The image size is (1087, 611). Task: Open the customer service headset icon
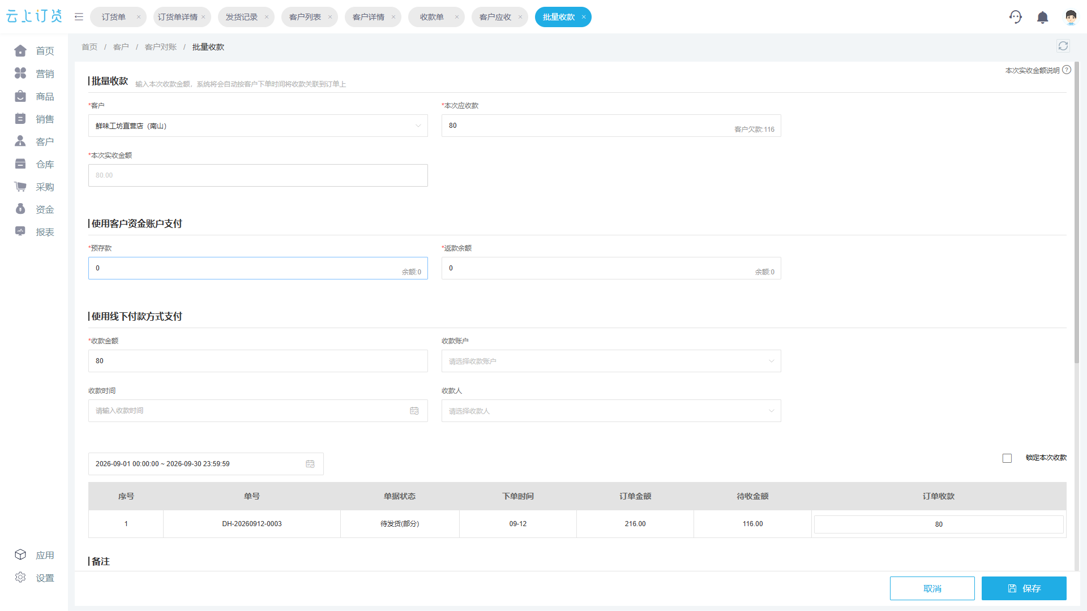1016,17
